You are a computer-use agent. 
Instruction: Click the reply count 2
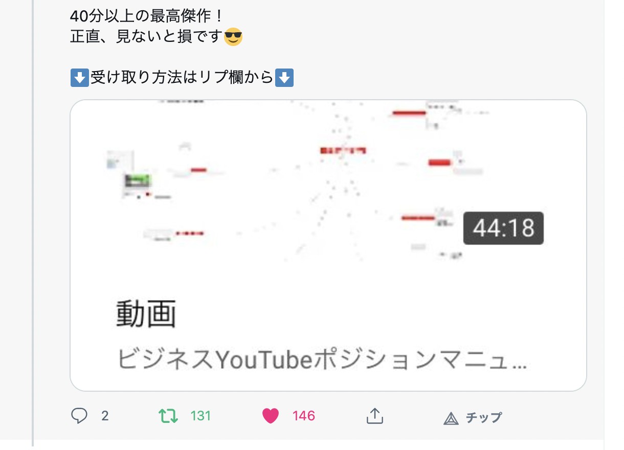pyautogui.click(x=105, y=416)
